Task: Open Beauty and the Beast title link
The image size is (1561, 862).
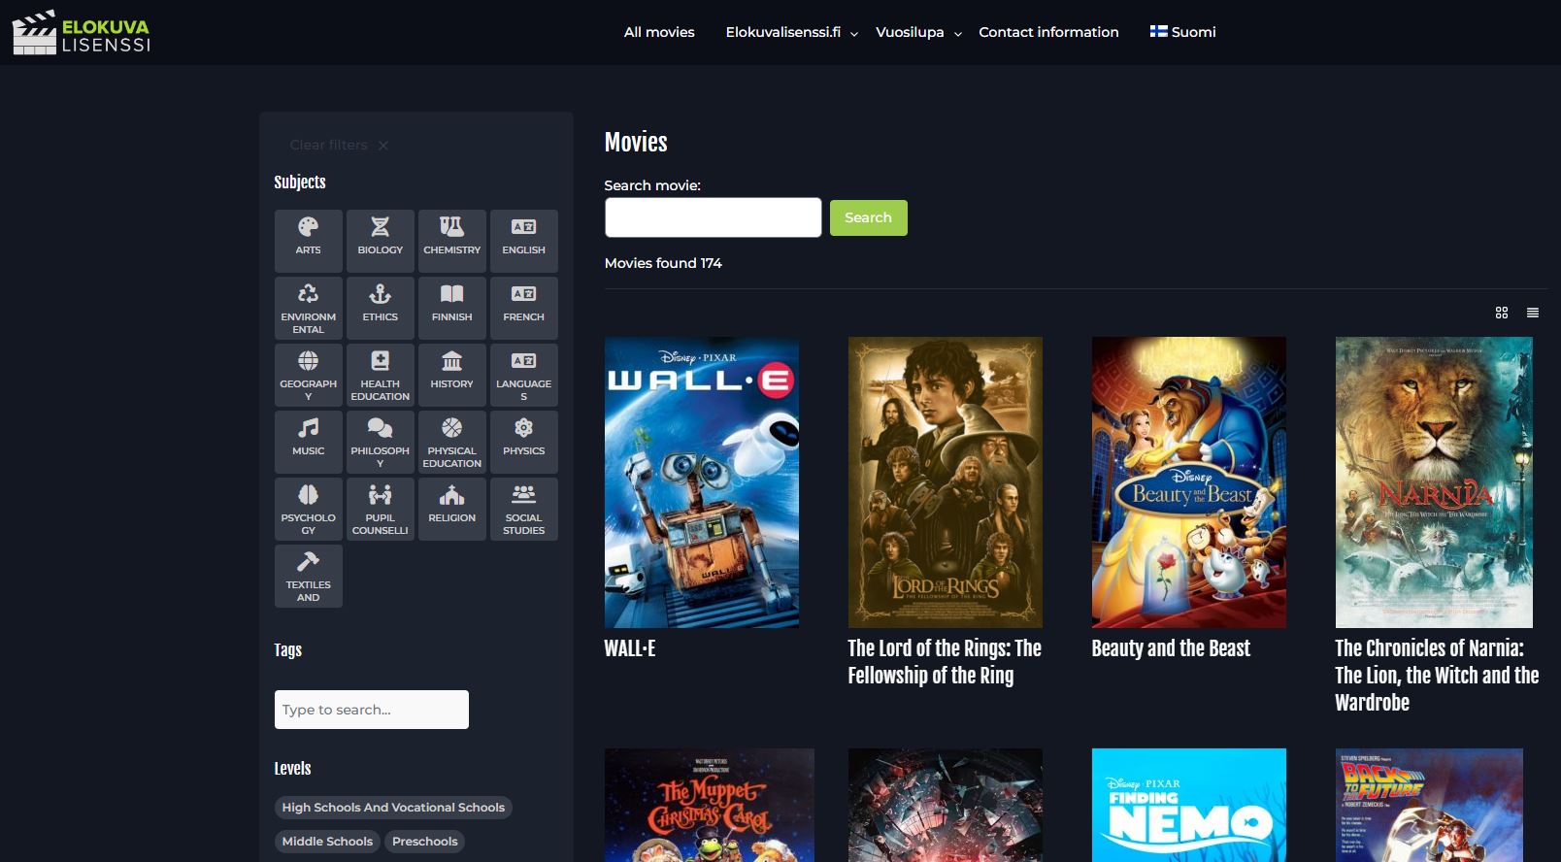Action: click(x=1171, y=648)
